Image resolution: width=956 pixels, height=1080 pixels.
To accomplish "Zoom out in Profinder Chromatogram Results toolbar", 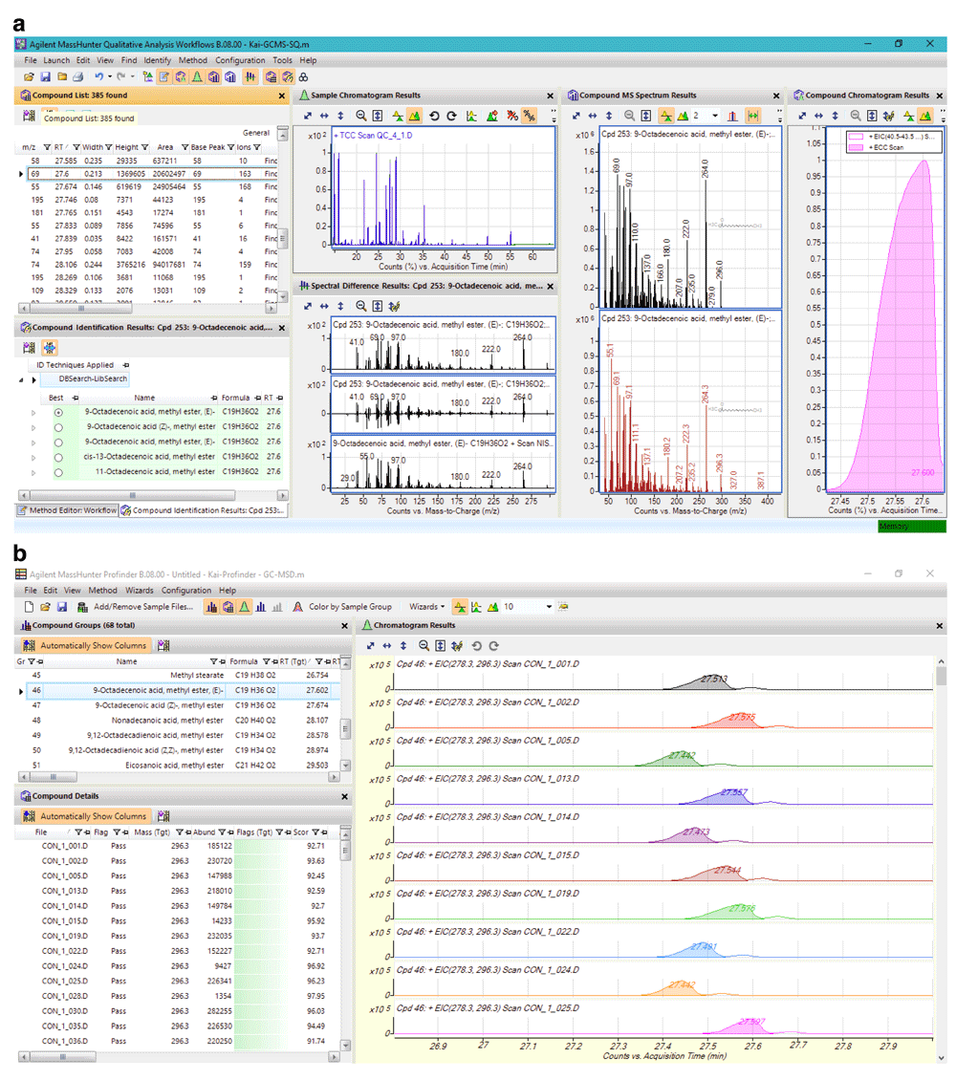I will click(x=424, y=645).
